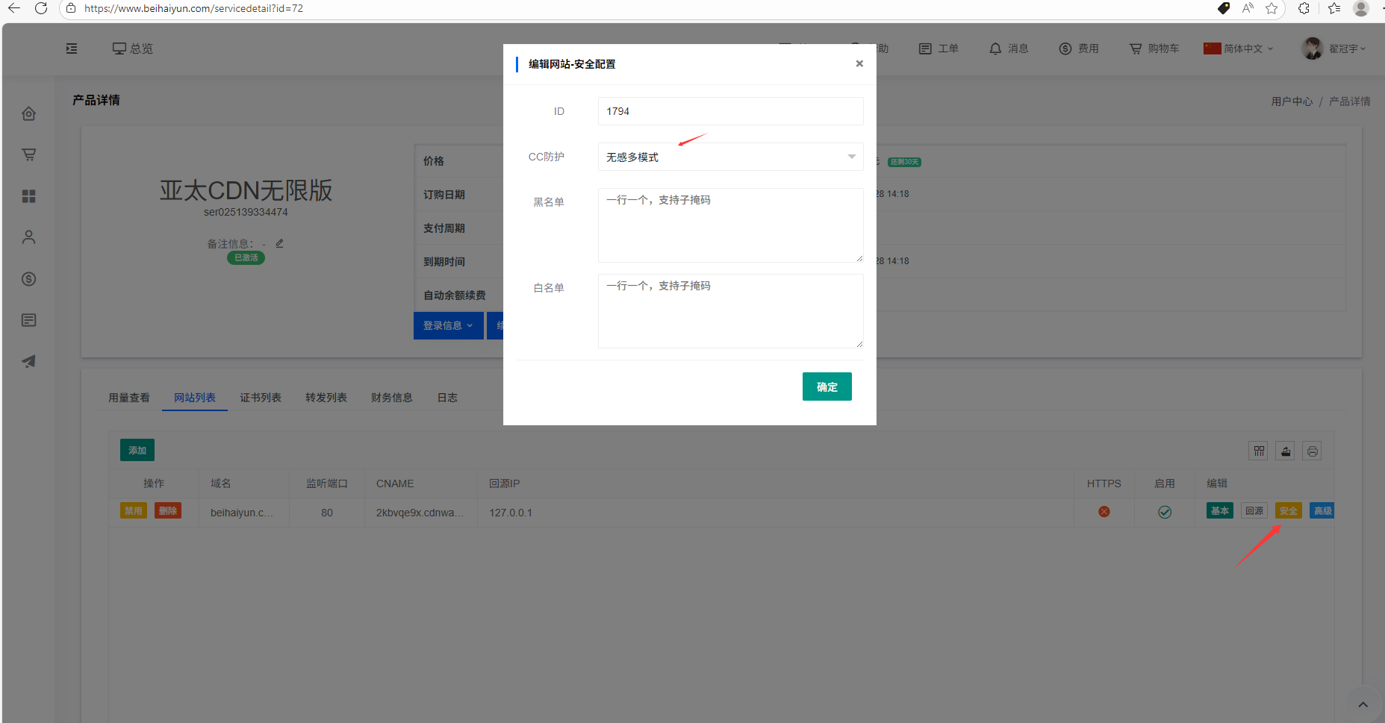The height and width of the screenshot is (723, 1385).
Task: Close the 编辑网站-安全配置 dialog
Action: [x=859, y=63]
